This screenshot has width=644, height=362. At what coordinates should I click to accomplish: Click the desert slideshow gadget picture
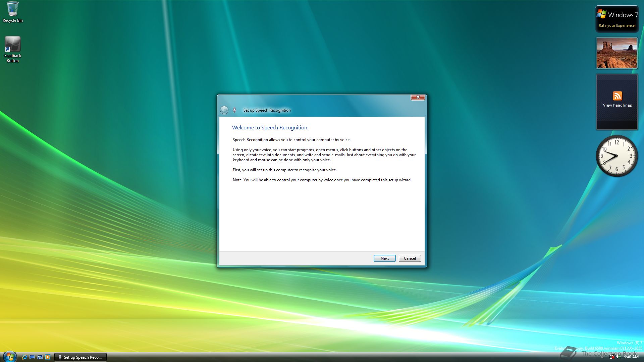coord(616,53)
